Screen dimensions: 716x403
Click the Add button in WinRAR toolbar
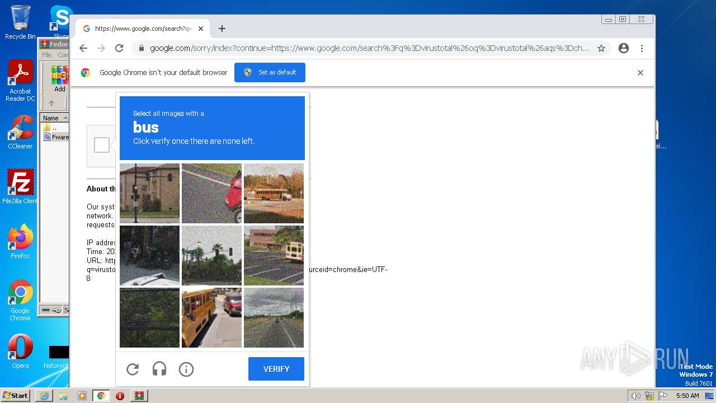point(59,79)
